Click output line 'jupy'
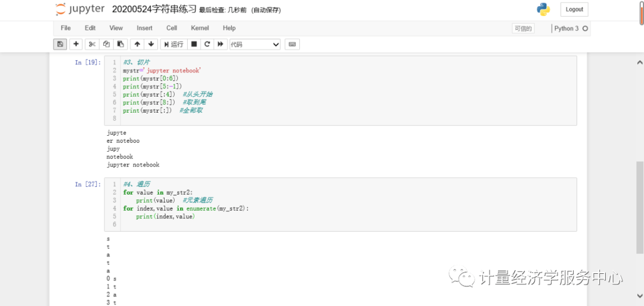Image resolution: width=644 pixels, height=306 pixels. point(113,149)
